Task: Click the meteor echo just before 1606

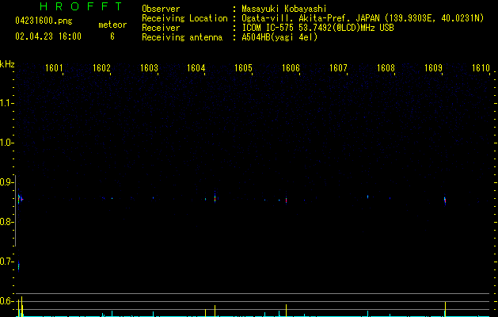Action: pyautogui.click(x=286, y=200)
